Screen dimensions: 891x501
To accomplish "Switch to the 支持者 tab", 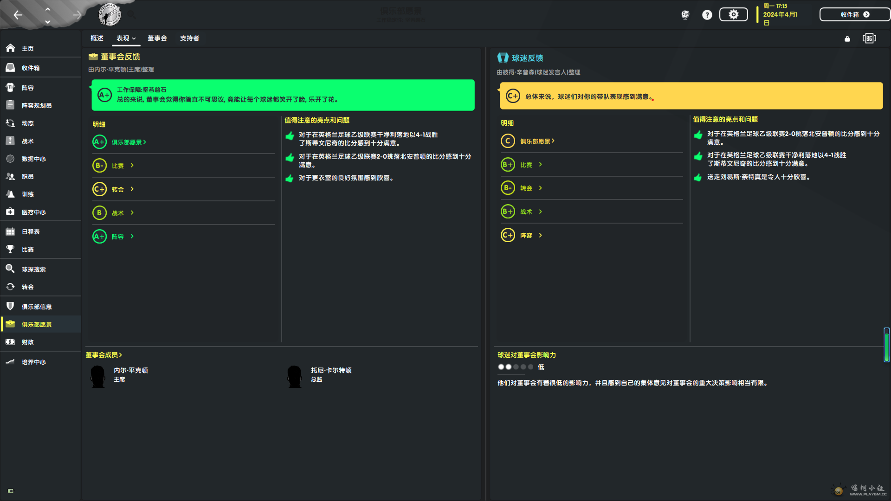I will pos(189,38).
